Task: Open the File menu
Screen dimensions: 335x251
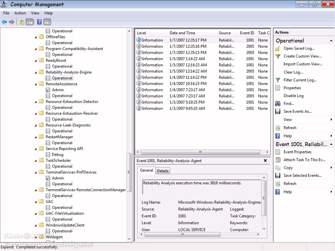Action: [6, 13]
